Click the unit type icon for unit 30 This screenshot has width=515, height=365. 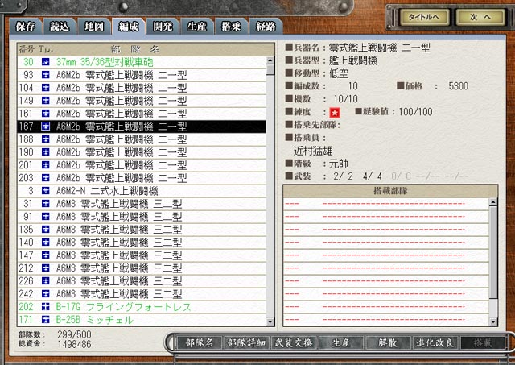(x=46, y=62)
